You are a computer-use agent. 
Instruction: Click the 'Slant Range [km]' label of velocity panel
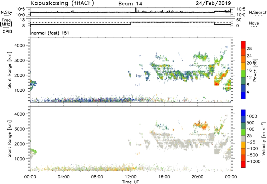[9, 139]
